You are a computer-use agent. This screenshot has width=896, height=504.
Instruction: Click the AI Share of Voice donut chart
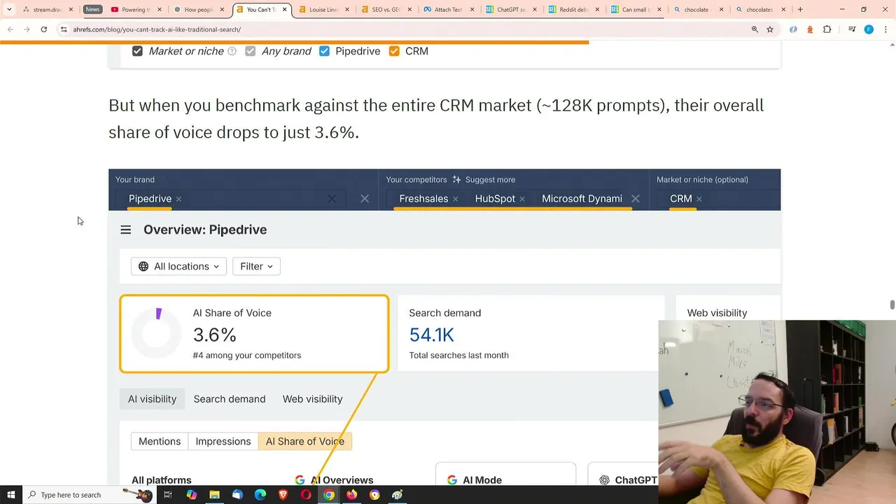coord(157,334)
